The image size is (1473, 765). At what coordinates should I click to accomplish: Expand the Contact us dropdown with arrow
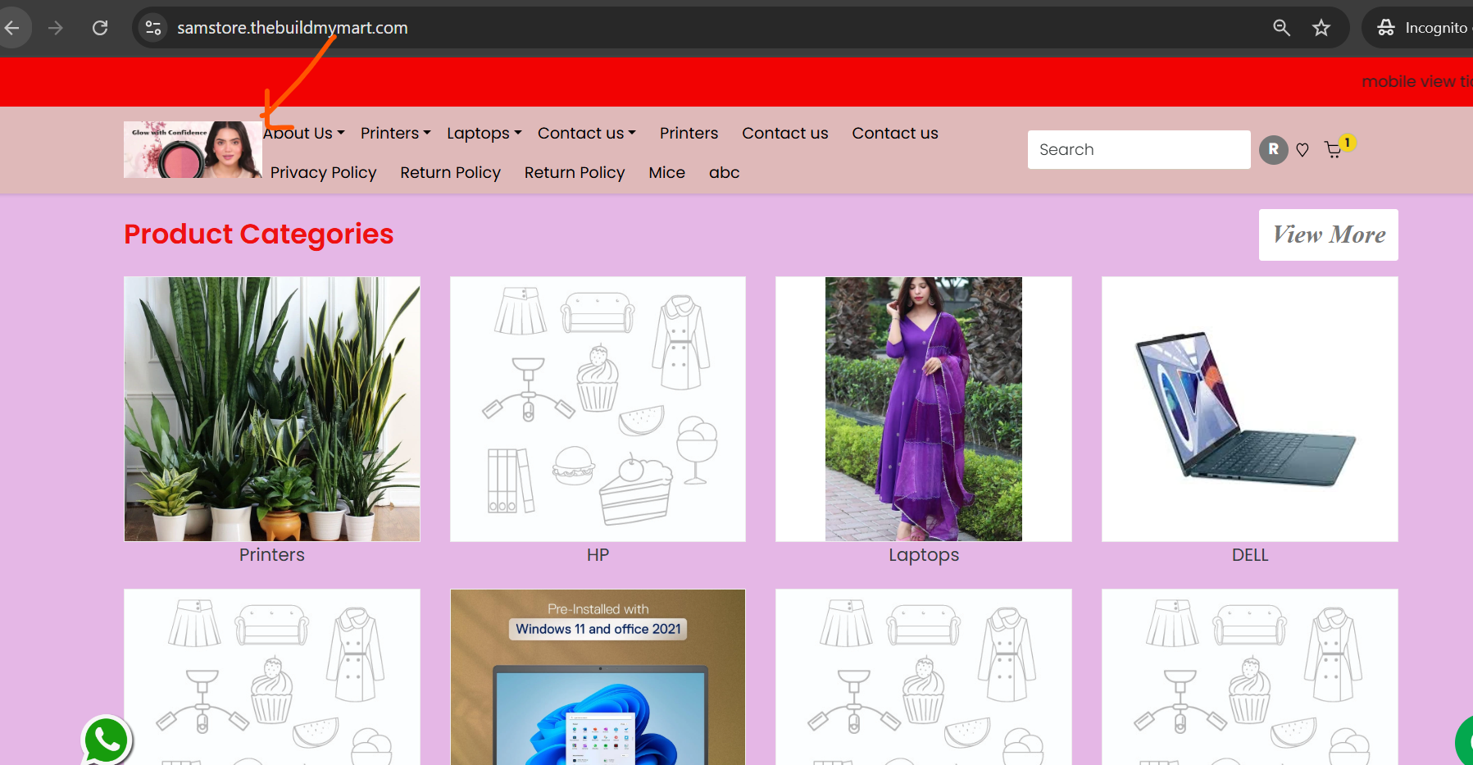[x=587, y=133]
